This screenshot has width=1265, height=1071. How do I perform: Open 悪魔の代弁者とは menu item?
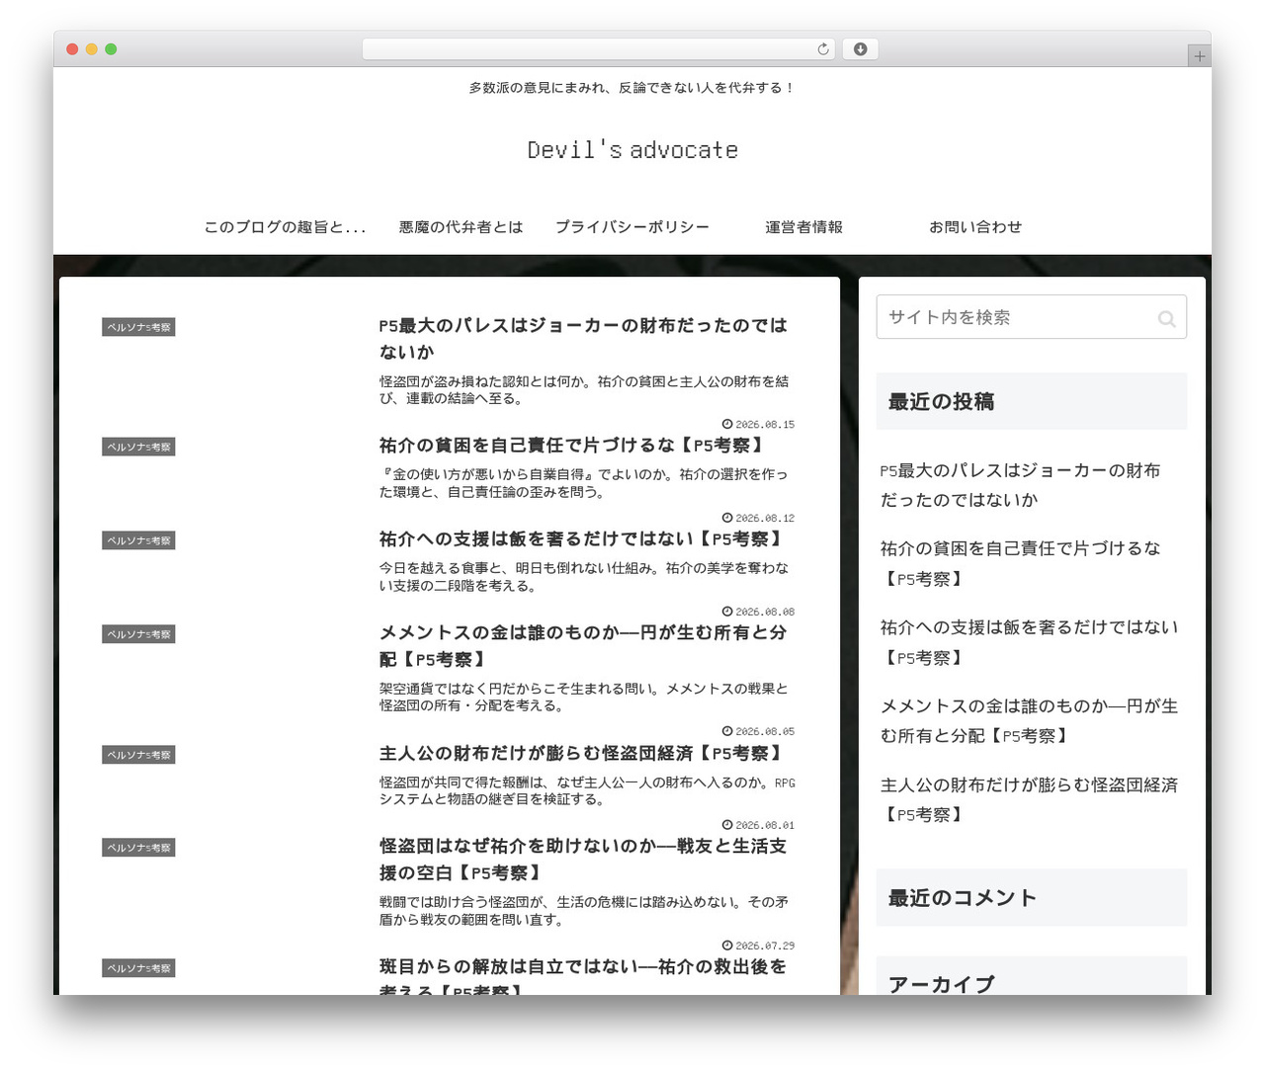[461, 227]
